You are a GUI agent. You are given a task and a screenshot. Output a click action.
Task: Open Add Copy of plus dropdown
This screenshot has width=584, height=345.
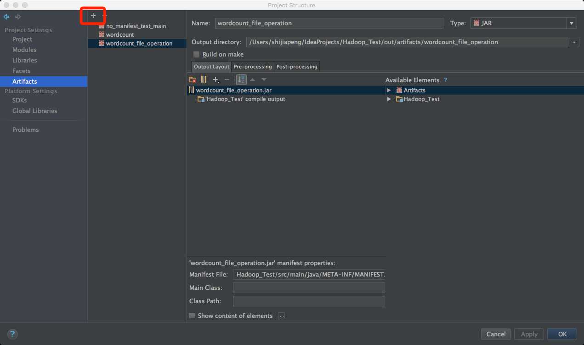[216, 79]
